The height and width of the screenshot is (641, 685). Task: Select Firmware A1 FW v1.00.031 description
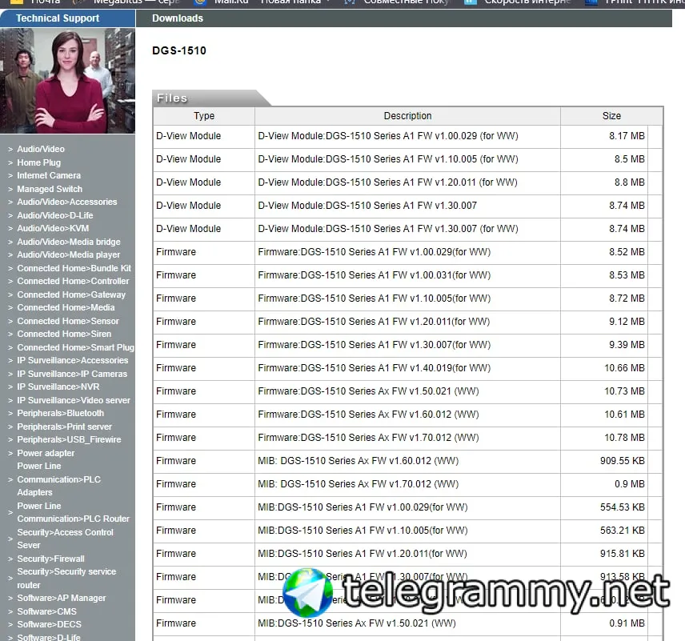pos(374,274)
